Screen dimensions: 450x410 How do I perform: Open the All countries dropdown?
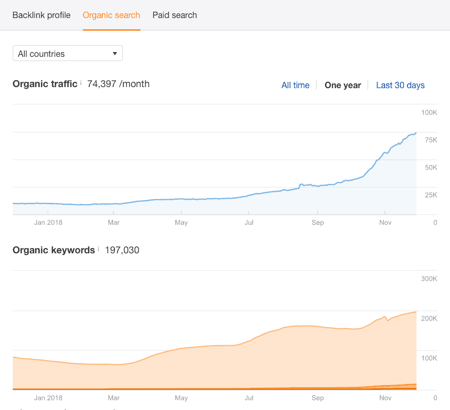point(68,54)
